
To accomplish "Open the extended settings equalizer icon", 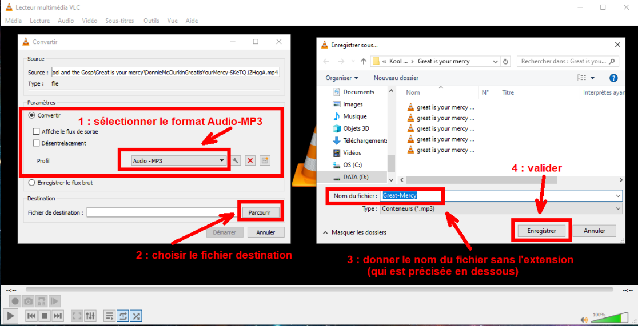I will click(90, 316).
